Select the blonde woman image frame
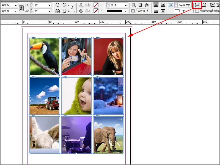The height and width of the screenshot is (165, 220). [108, 57]
